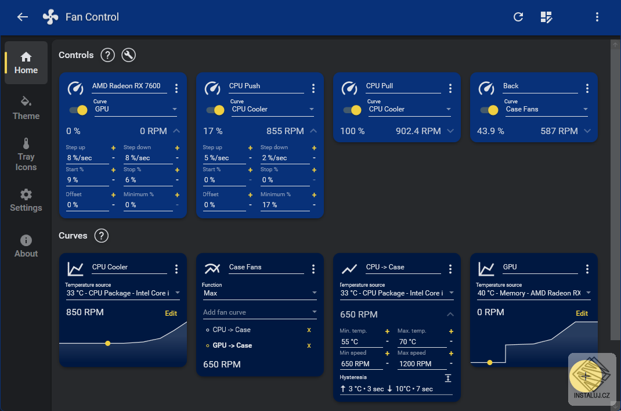Open the AMD Radeon curve dropdown (GPU)

[x=135, y=109]
